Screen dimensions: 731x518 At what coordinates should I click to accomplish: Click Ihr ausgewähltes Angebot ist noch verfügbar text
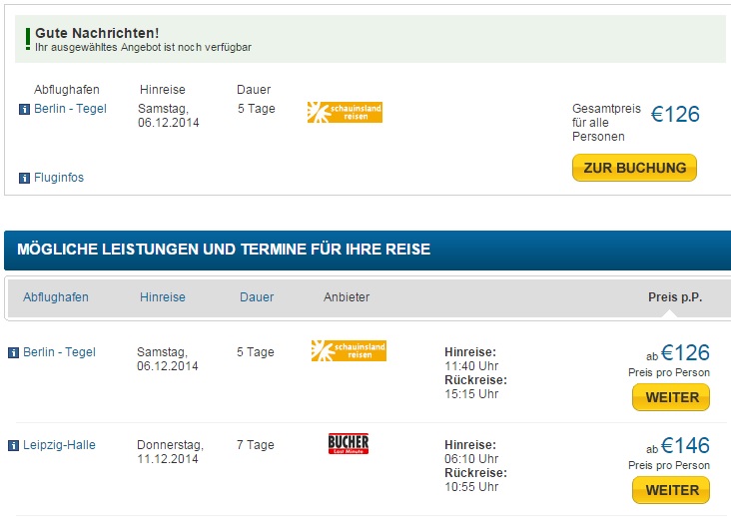point(143,48)
